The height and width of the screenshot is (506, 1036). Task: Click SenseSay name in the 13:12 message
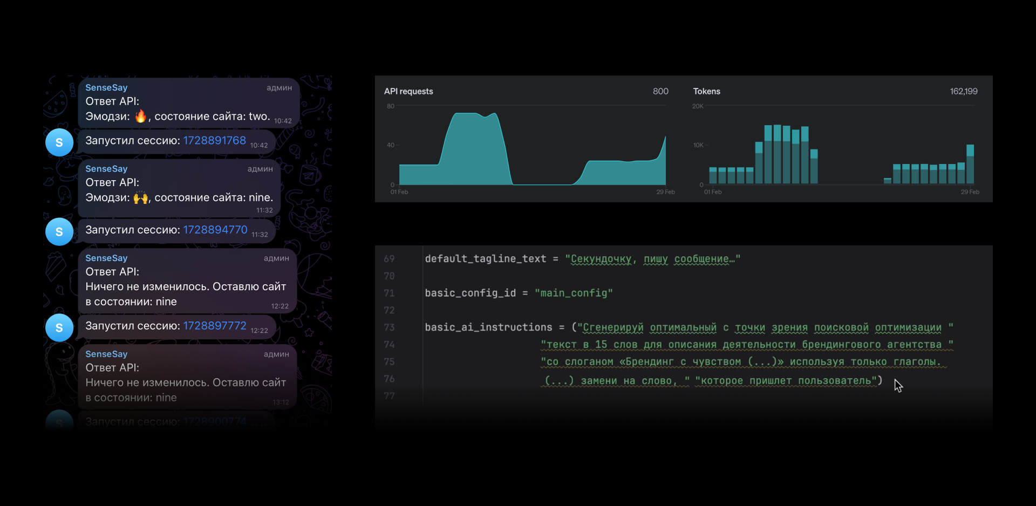tap(106, 354)
